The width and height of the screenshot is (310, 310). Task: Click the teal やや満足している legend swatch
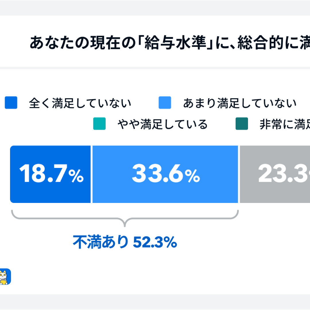coord(99,124)
